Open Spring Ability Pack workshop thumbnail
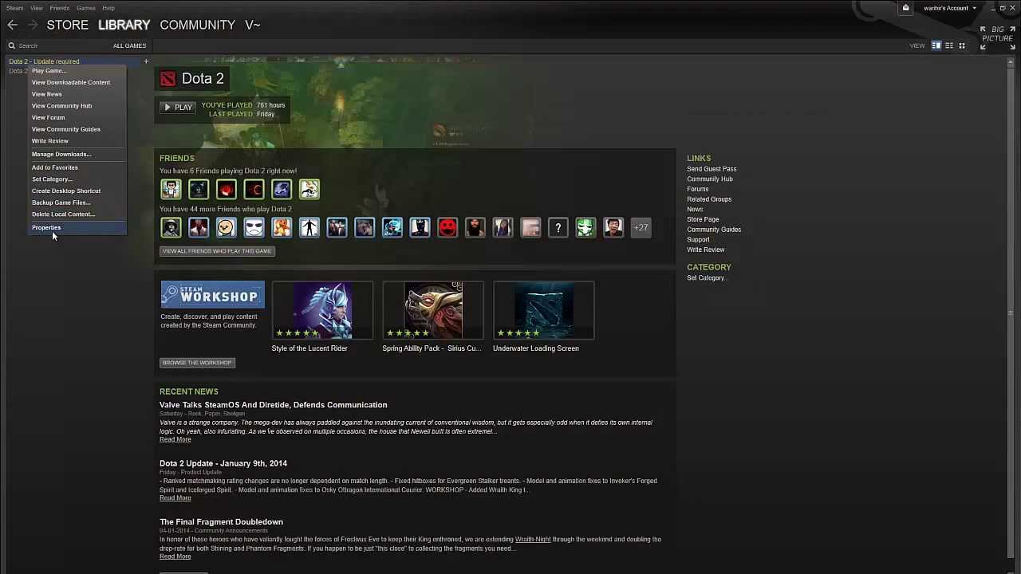The height and width of the screenshot is (574, 1021). point(433,310)
